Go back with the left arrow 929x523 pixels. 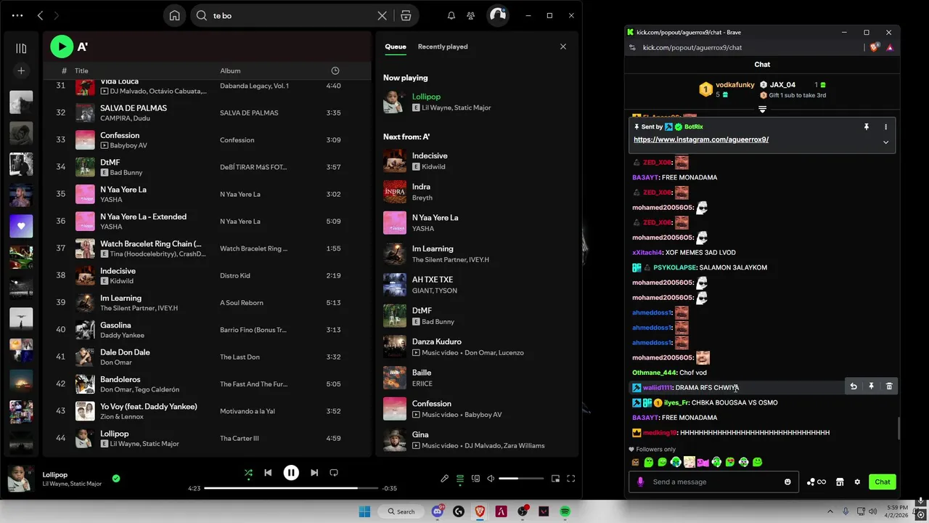coord(41,15)
